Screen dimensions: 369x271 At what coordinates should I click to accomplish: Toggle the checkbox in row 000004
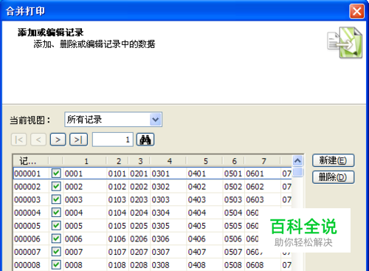pyautogui.click(x=56, y=213)
